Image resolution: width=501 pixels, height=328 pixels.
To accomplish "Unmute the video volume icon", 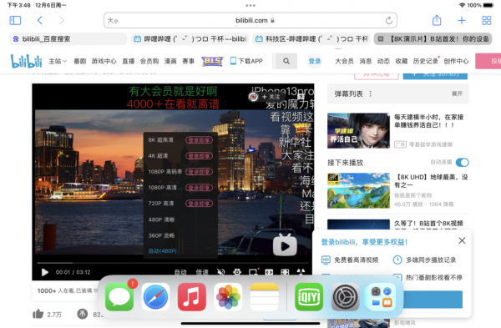I will [x=220, y=272].
